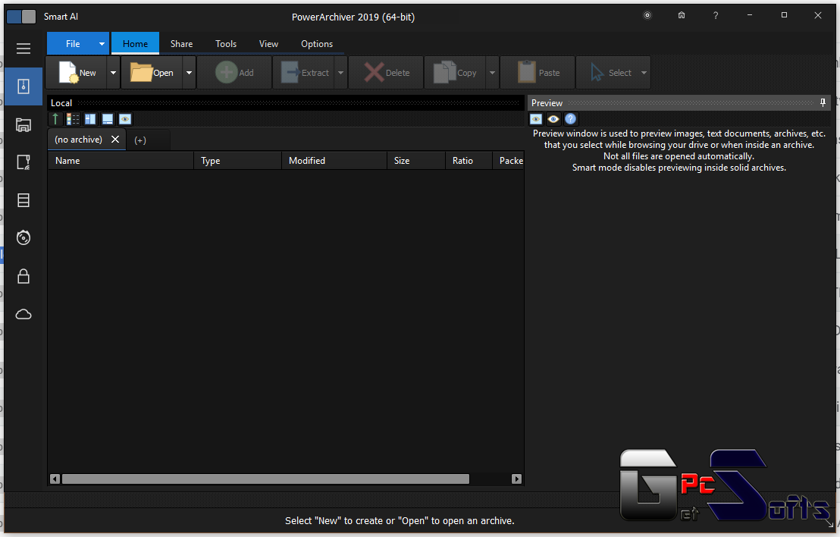Expand the Copy button dropdown arrow
The height and width of the screenshot is (537, 840).
(492, 72)
